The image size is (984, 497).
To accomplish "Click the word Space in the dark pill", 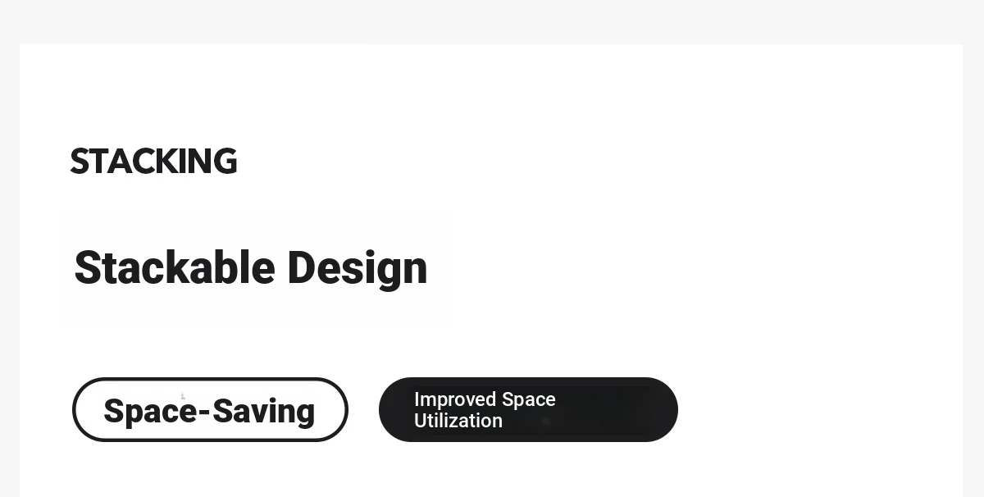I will 529,399.
